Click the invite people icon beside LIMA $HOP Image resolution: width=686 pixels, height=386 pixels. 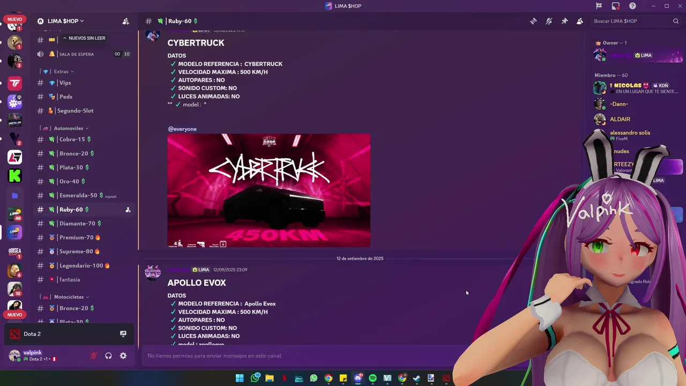tap(125, 21)
